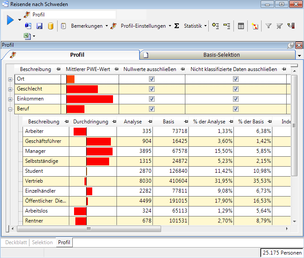This screenshot has width=304, height=258.
Task: Toggle Nicht klassifizierte Daten for Geschlecht row
Action: [x=236, y=89]
